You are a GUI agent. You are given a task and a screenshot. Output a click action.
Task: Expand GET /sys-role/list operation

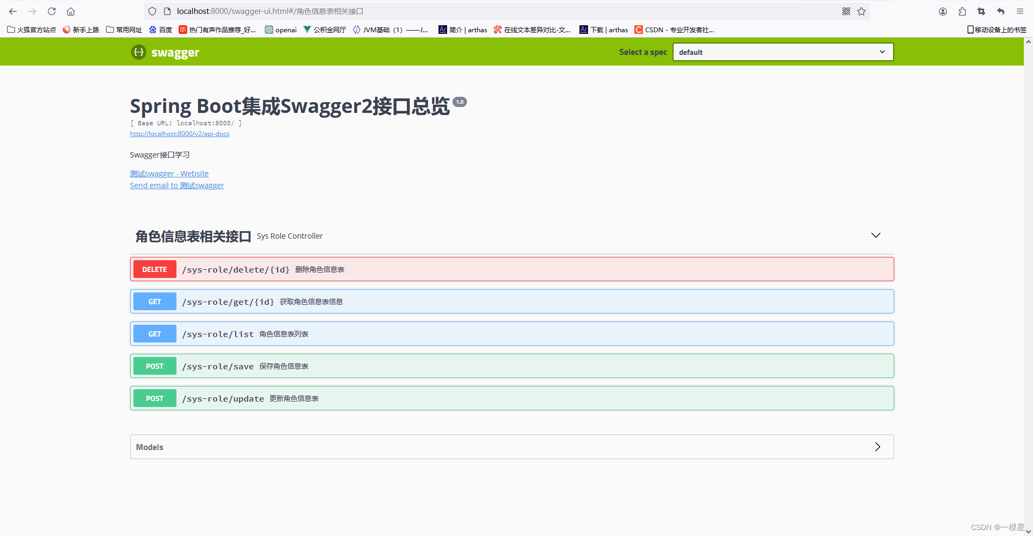[x=512, y=334]
